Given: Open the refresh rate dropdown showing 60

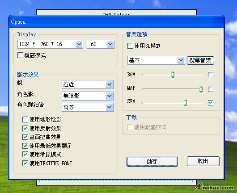Looking at the screenshot, I should click(x=101, y=44).
